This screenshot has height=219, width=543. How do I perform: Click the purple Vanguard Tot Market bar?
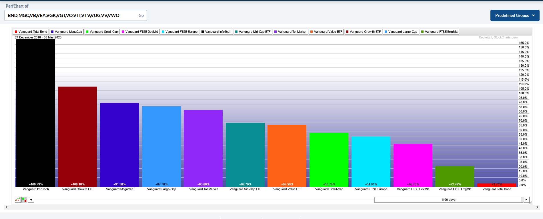tap(203, 148)
